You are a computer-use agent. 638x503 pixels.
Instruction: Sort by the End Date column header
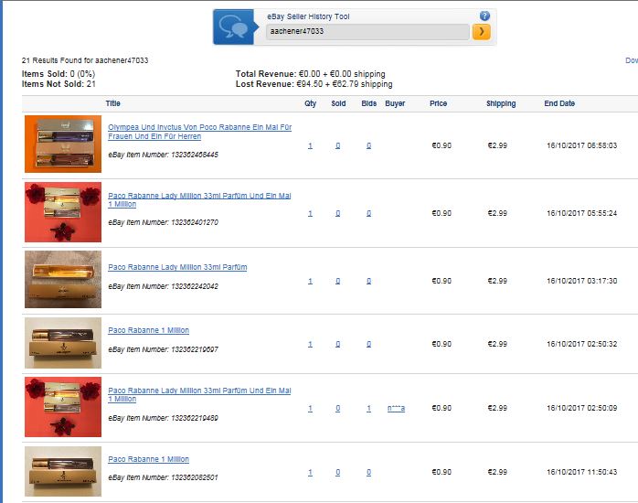coord(559,103)
